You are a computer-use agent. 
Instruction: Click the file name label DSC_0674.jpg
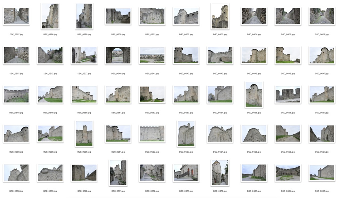220,191
